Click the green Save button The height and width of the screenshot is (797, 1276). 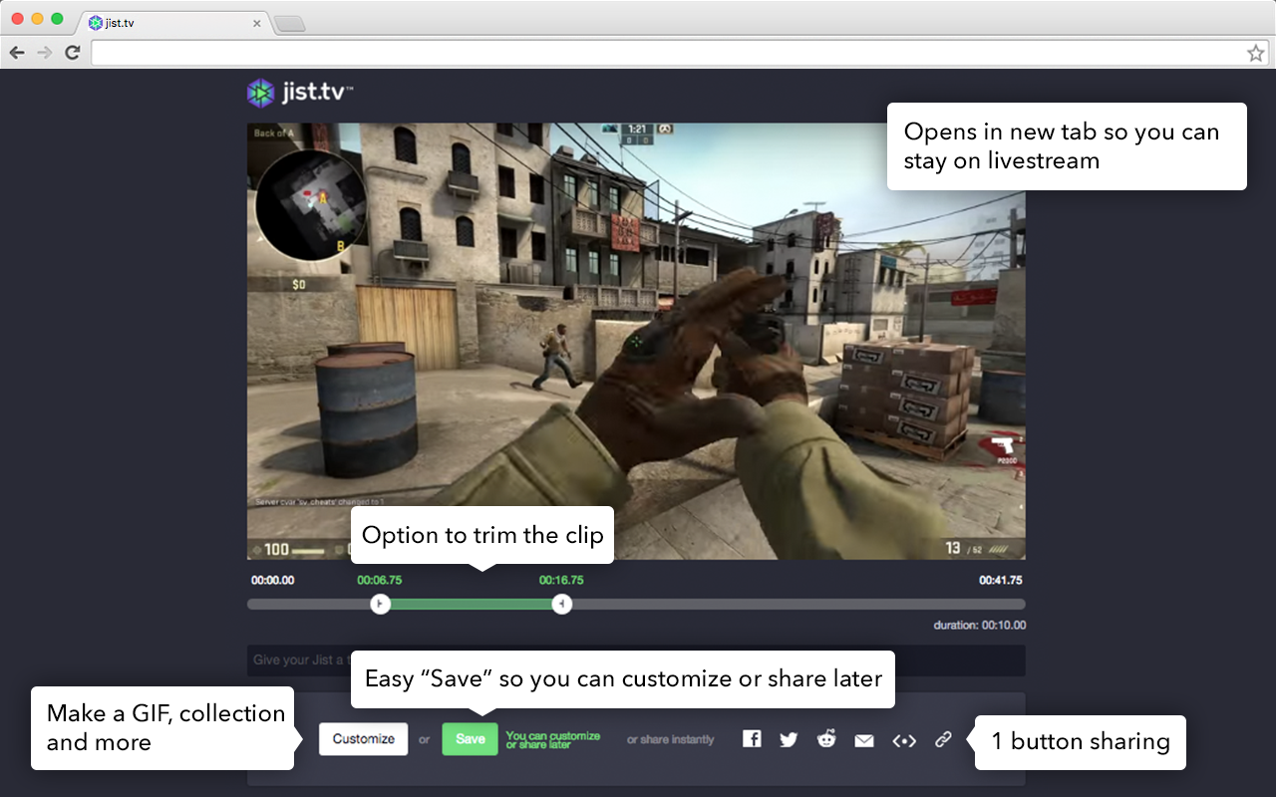point(470,738)
